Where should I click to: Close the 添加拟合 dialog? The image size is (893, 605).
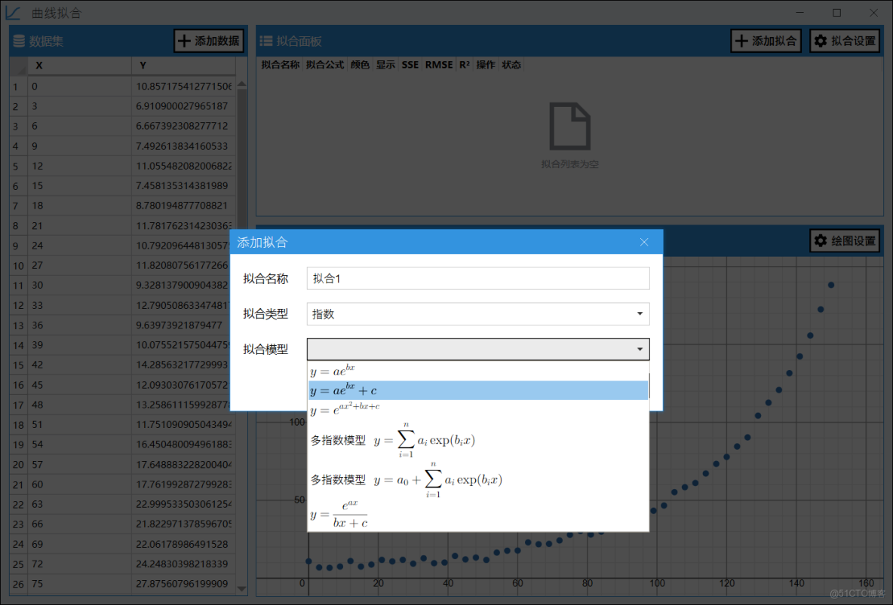point(644,242)
